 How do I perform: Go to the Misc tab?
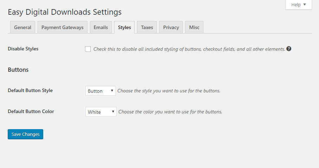194,27
